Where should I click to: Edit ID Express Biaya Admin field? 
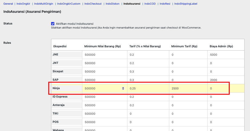(x=226, y=97)
